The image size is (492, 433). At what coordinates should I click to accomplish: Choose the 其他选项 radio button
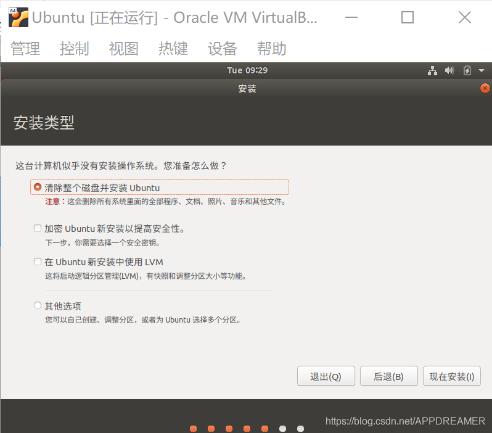38,305
